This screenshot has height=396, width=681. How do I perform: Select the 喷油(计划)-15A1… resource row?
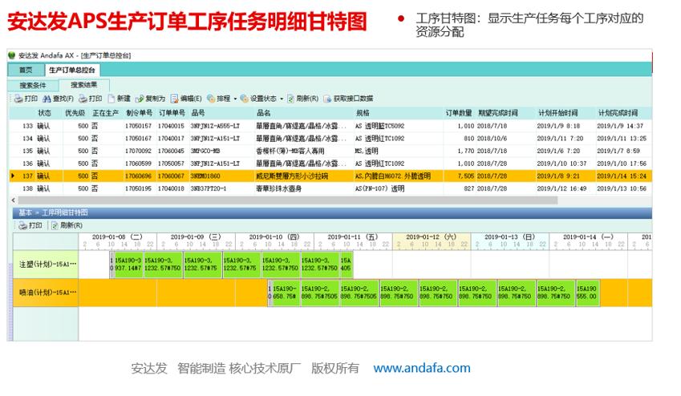click(x=46, y=293)
